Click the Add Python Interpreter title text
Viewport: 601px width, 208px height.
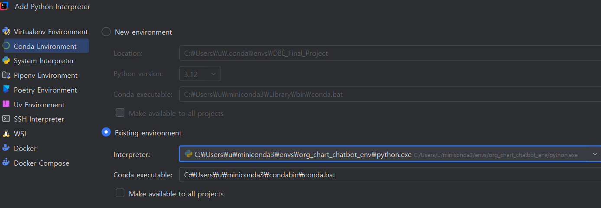pos(52,6)
